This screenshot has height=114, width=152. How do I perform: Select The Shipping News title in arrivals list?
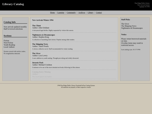point(40,44)
